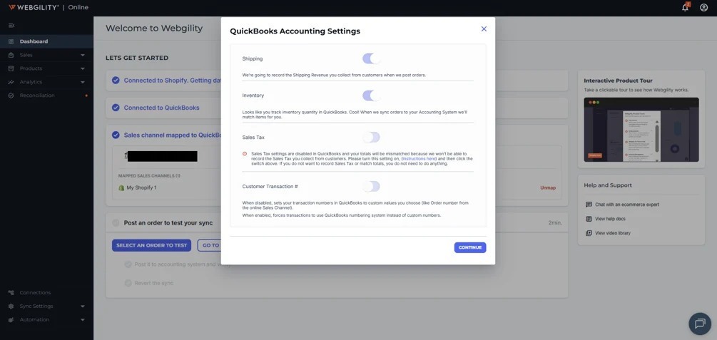Open the Interactive Product Tour thumbnail

coord(641,130)
